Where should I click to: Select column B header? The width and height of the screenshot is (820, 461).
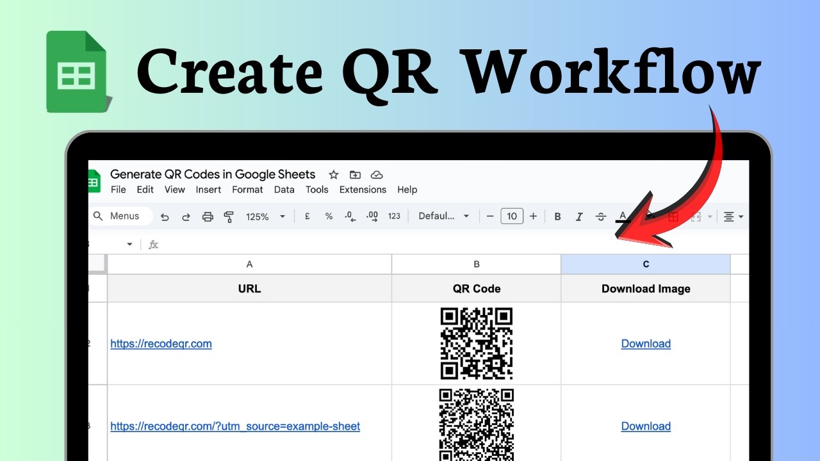point(477,264)
